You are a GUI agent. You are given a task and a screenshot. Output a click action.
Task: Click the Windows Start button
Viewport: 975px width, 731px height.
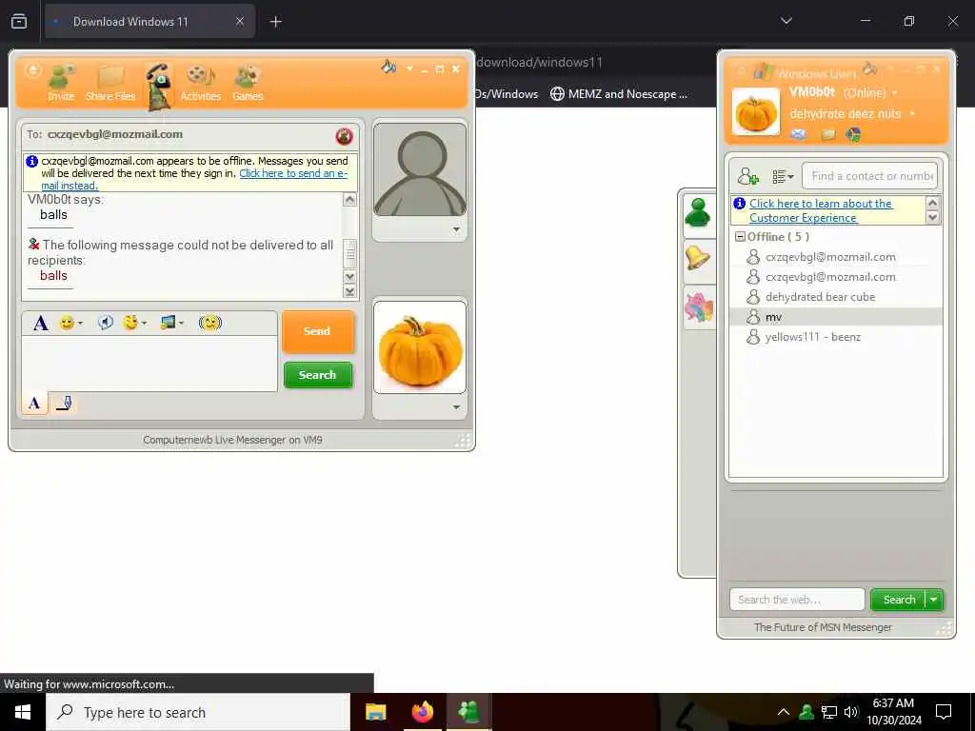coord(23,712)
